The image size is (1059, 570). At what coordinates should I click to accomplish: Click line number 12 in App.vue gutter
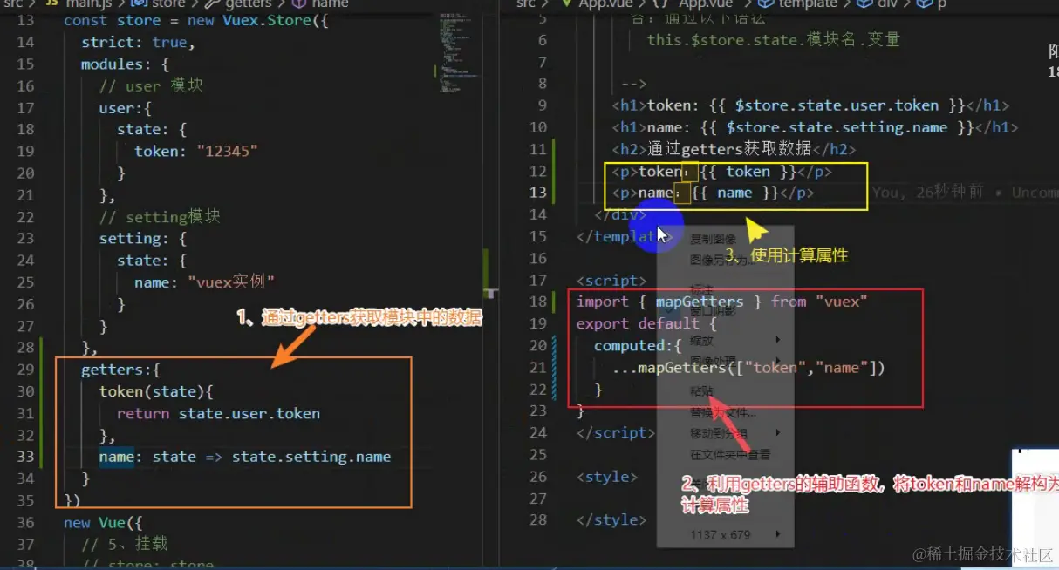pos(538,171)
